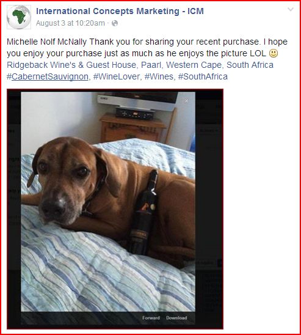
Task: Open the ICM Africa globe profile picture
Action: coord(19,17)
